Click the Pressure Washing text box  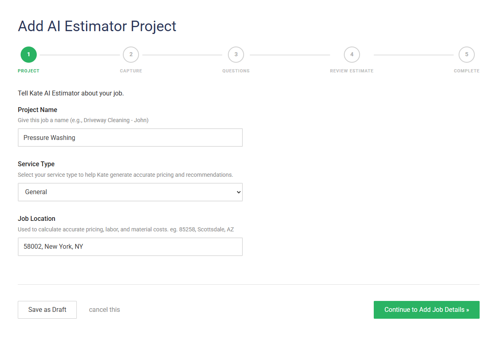pyautogui.click(x=130, y=138)
